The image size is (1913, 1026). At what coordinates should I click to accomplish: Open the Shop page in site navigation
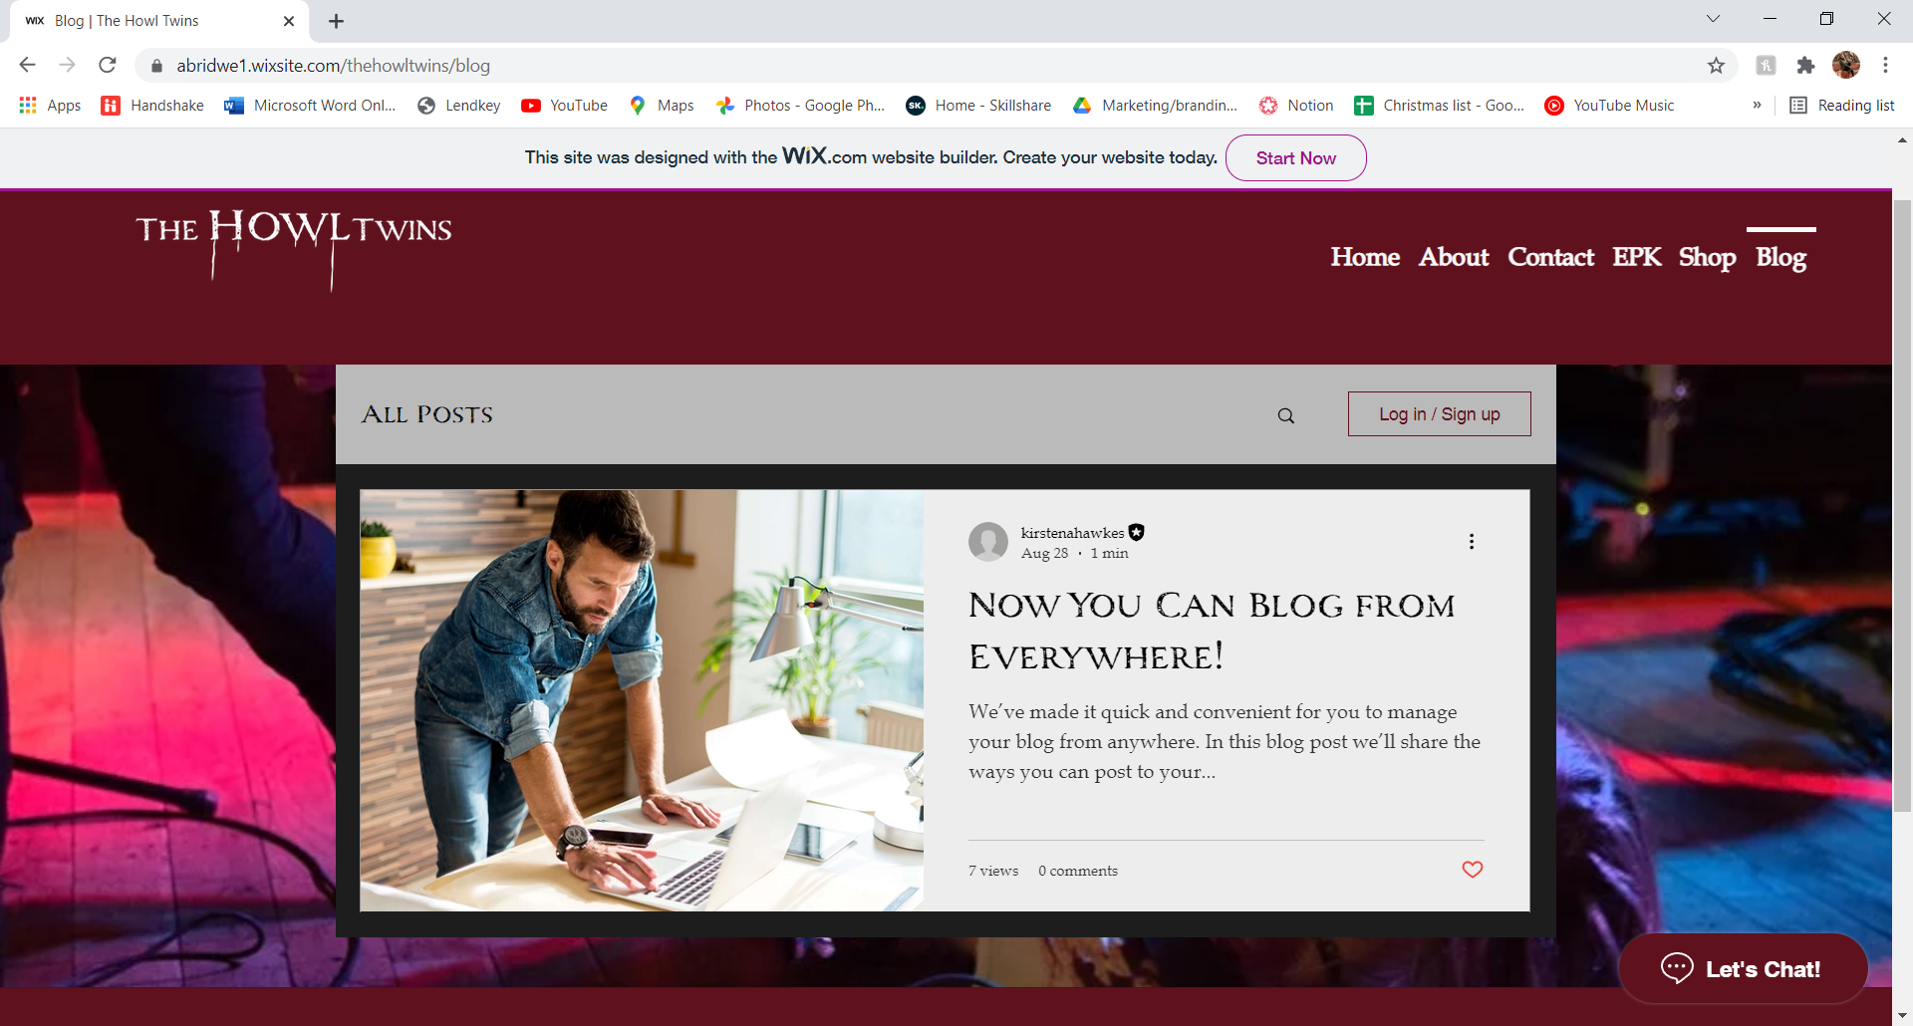1708,257
